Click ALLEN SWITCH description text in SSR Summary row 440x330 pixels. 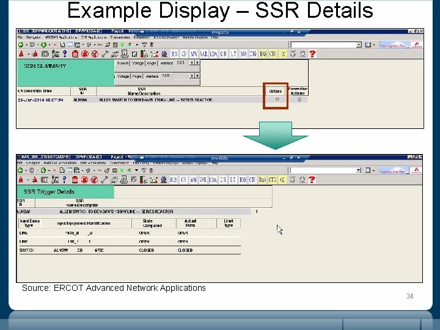coord(156,100)
